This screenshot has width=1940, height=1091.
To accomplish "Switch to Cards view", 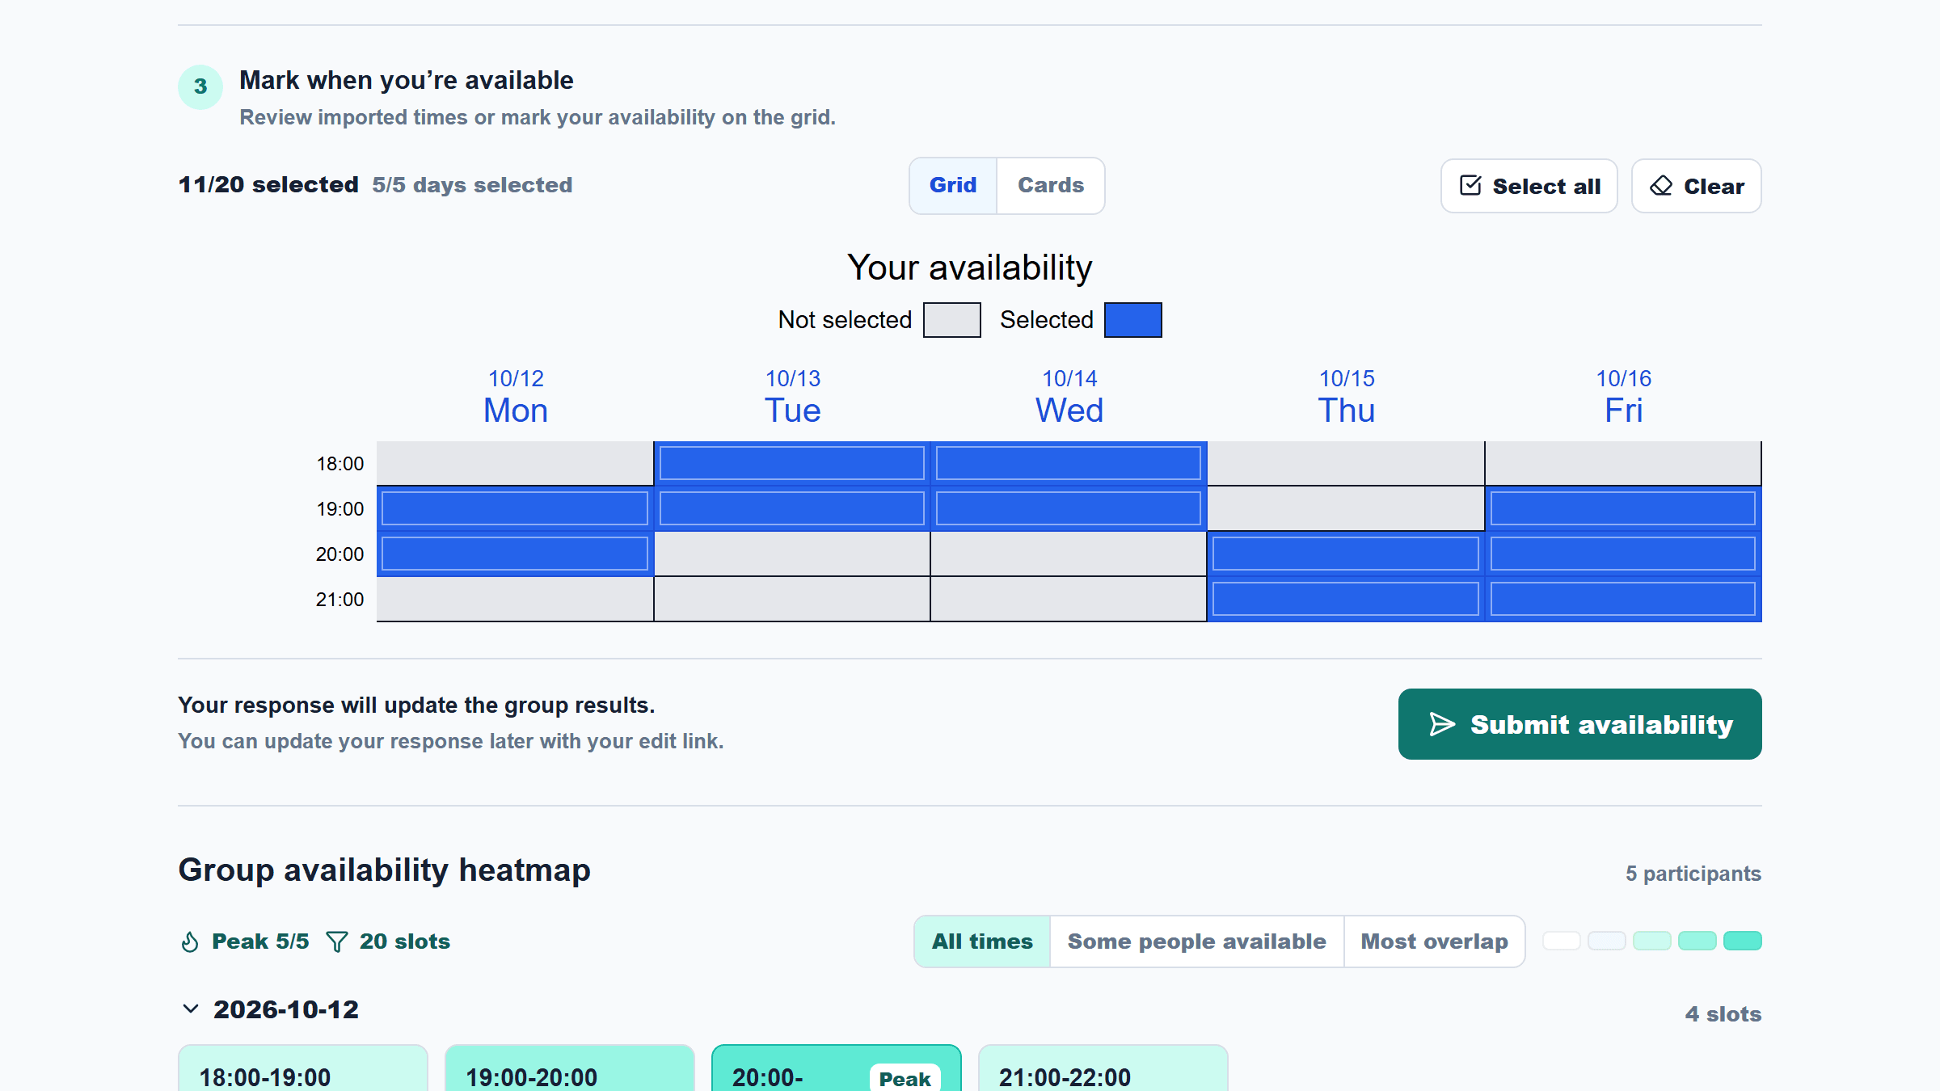I will pyautogui.click(x=1051, y=185).
